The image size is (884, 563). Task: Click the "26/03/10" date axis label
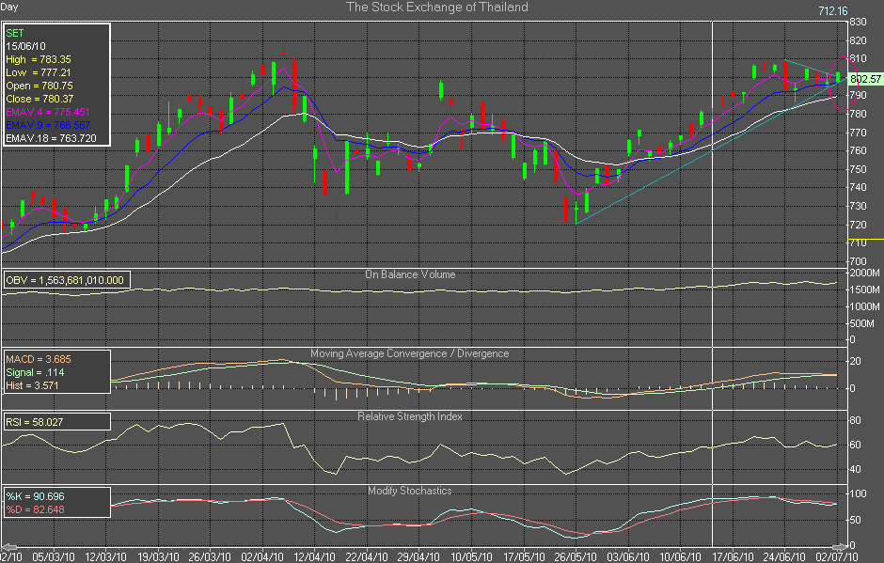[210, 556]
